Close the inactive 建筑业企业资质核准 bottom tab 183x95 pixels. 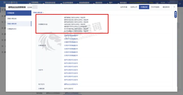click(61, 93)
